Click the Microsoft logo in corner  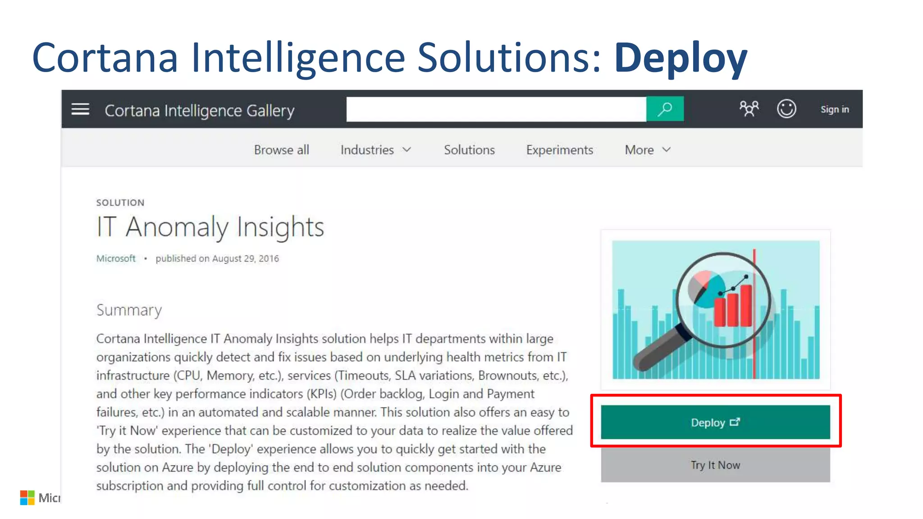click(27, 498)
